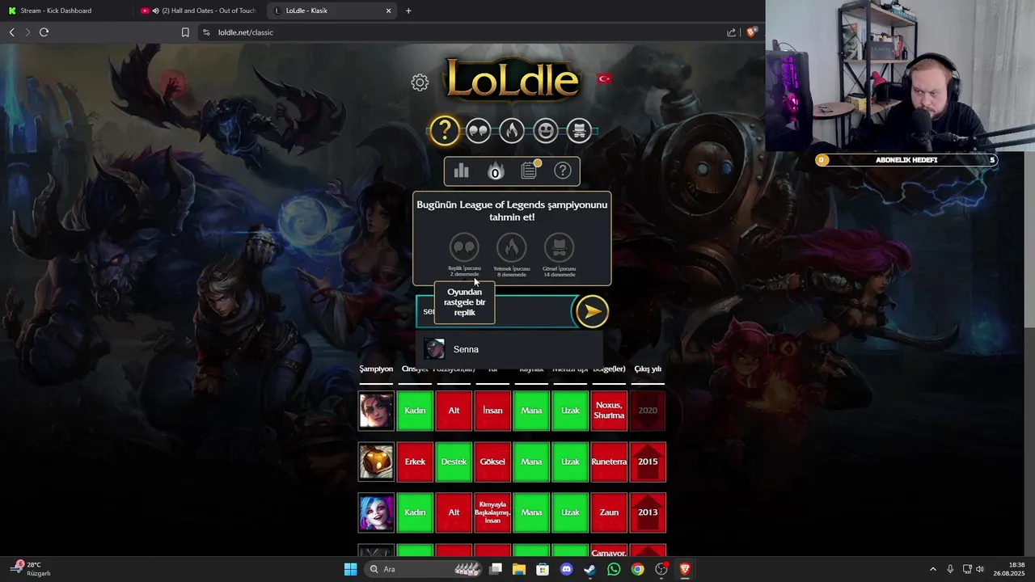This screenshot has height=582, width=1035.
Task: Open patch notes clipboard icon
Action: click(x=529, y=171)
